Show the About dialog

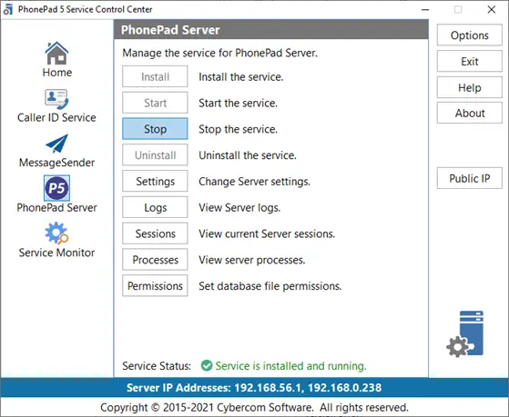pos(470,113)
